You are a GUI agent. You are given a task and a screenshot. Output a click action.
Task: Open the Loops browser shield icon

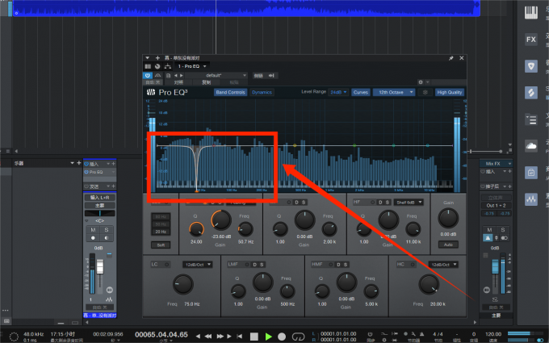[x=530, y=66]
